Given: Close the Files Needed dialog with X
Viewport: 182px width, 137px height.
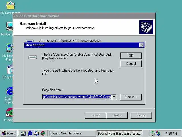Looking at the screenshot, I should (141, 45).
